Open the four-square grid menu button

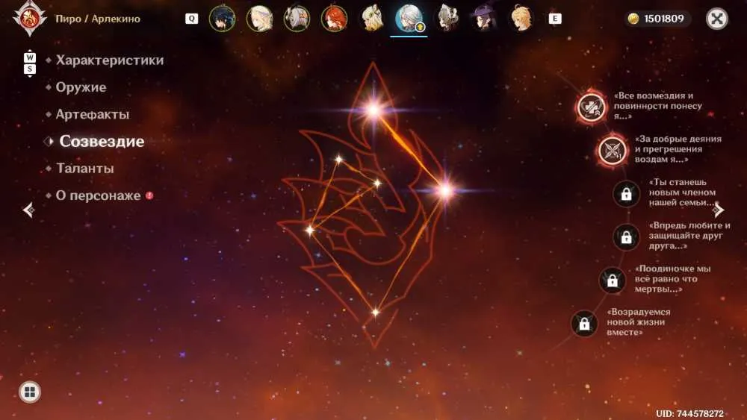click(x=30, y=392)
